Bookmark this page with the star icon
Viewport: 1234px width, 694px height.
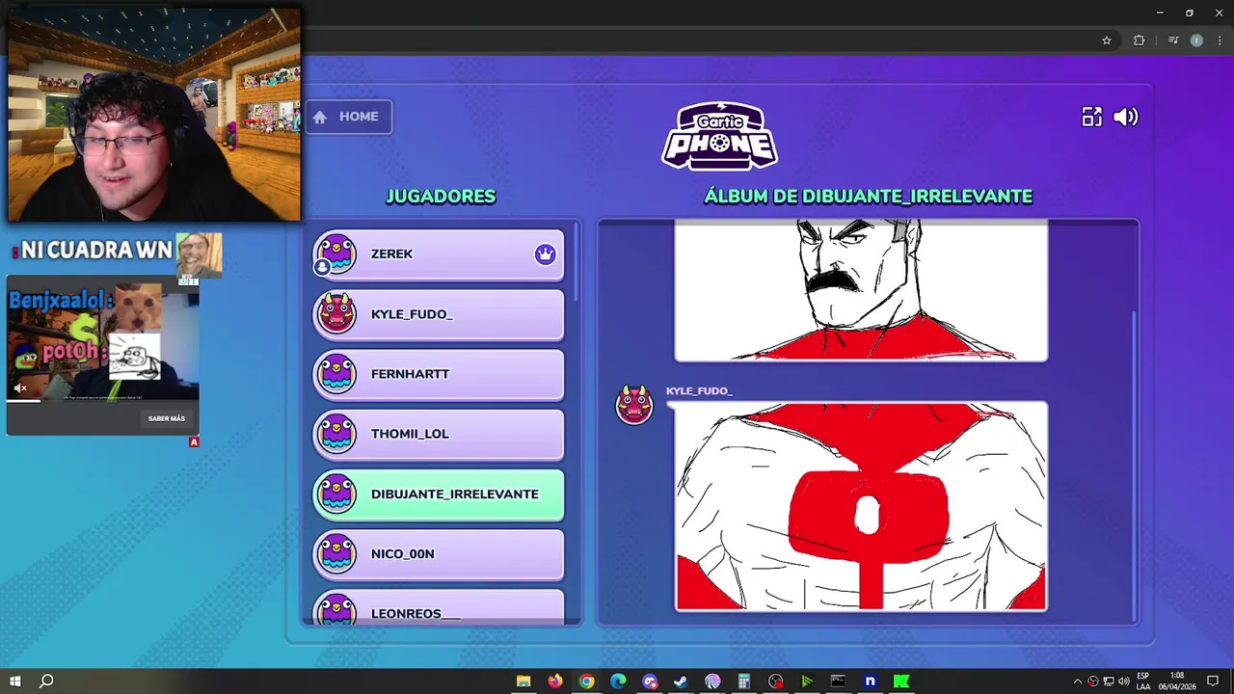pyautogui.click(x=1107, y=40)
